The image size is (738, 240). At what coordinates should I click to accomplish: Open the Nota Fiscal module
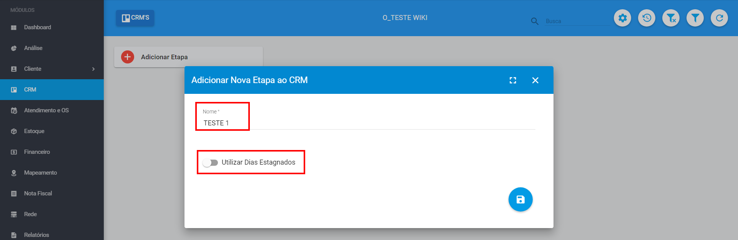point(52,193)
